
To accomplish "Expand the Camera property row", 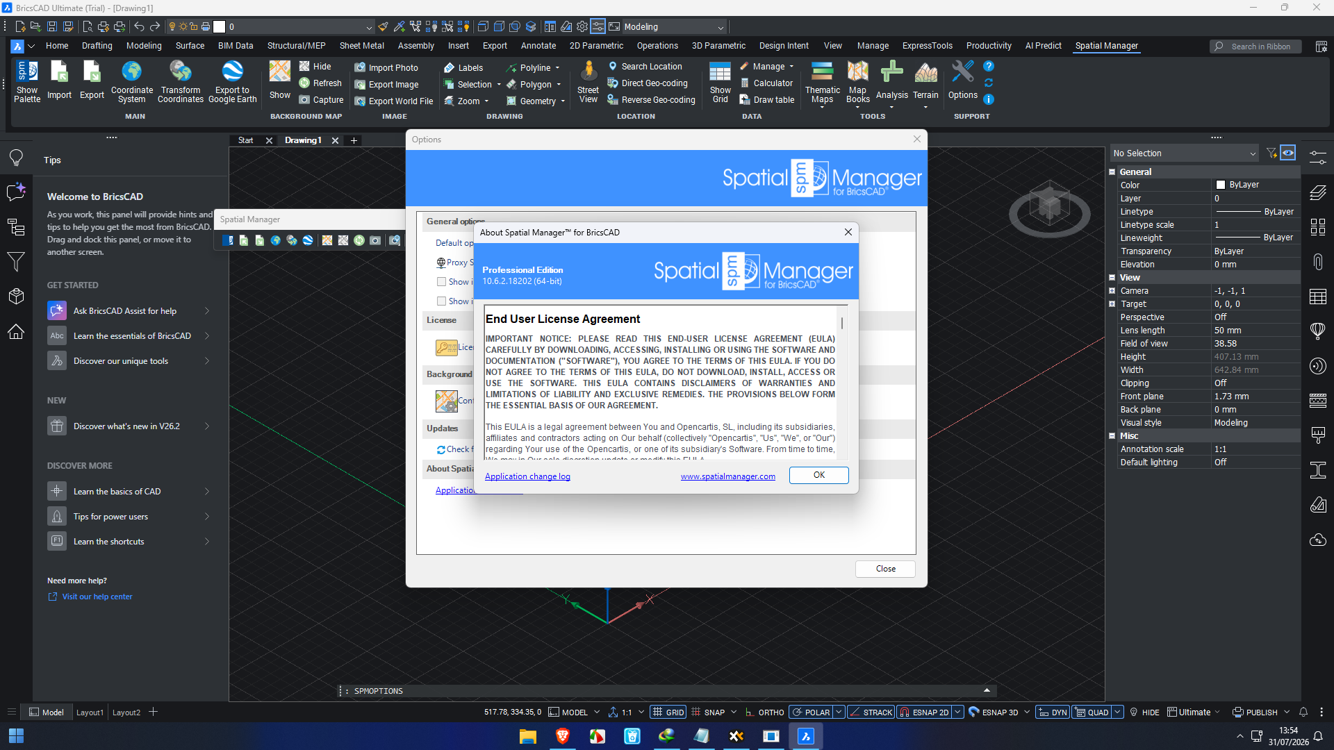I will click(x=1112, y=290).
